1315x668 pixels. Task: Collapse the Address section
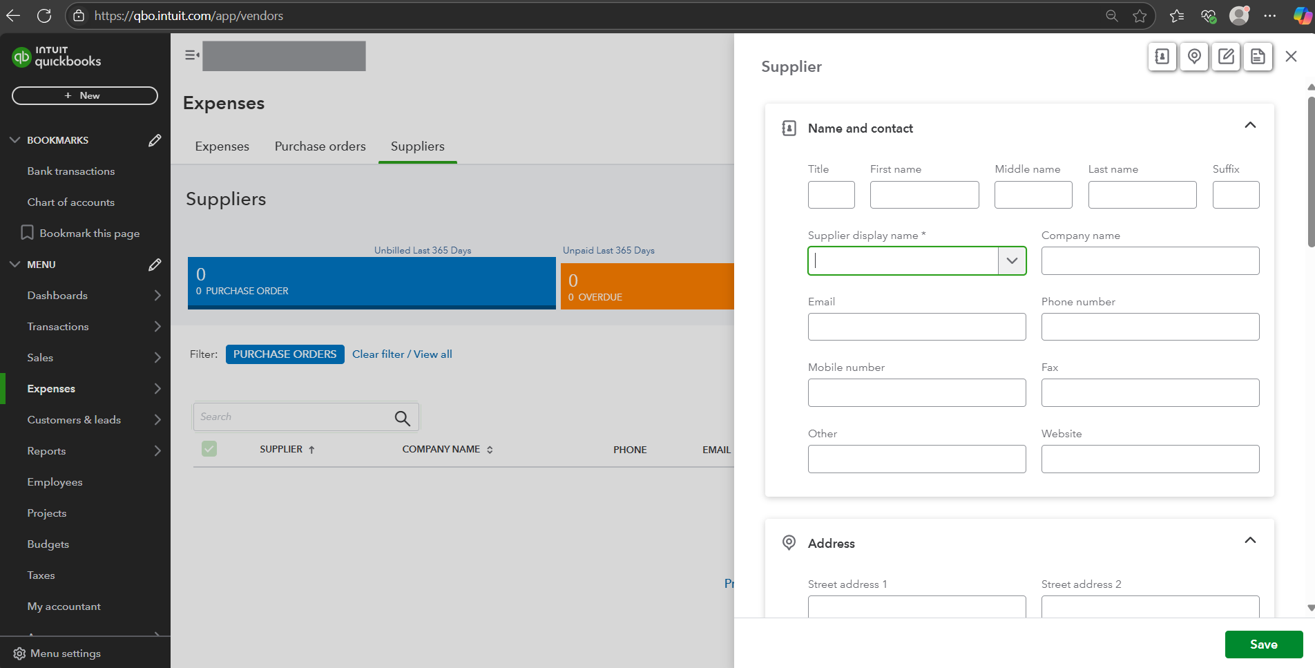point(1250,541)
